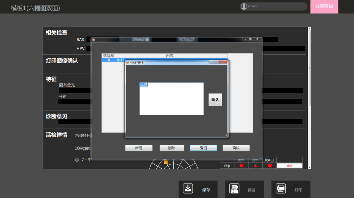Click the red square marker in 点① row

click(269, 166)
